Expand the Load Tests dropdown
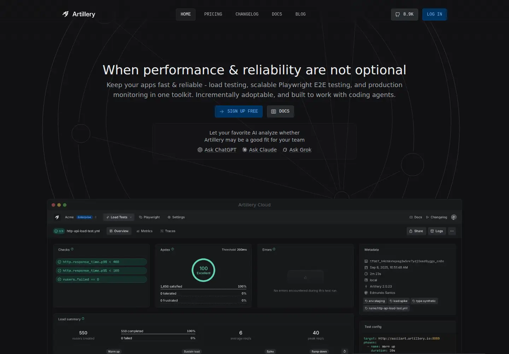509x354 pixels. pyautogui.click(x=119, y=217)
